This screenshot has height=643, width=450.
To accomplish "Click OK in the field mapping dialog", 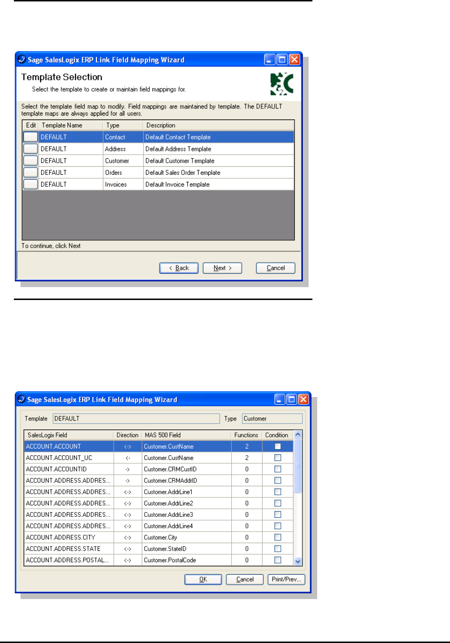I will [x=203, y=579].
